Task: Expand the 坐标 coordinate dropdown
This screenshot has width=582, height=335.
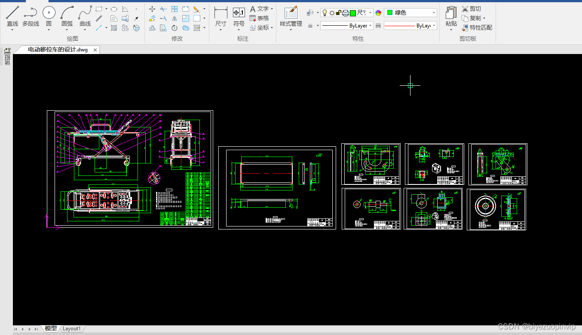Action: pyautogui.click(x=272, y=28)
